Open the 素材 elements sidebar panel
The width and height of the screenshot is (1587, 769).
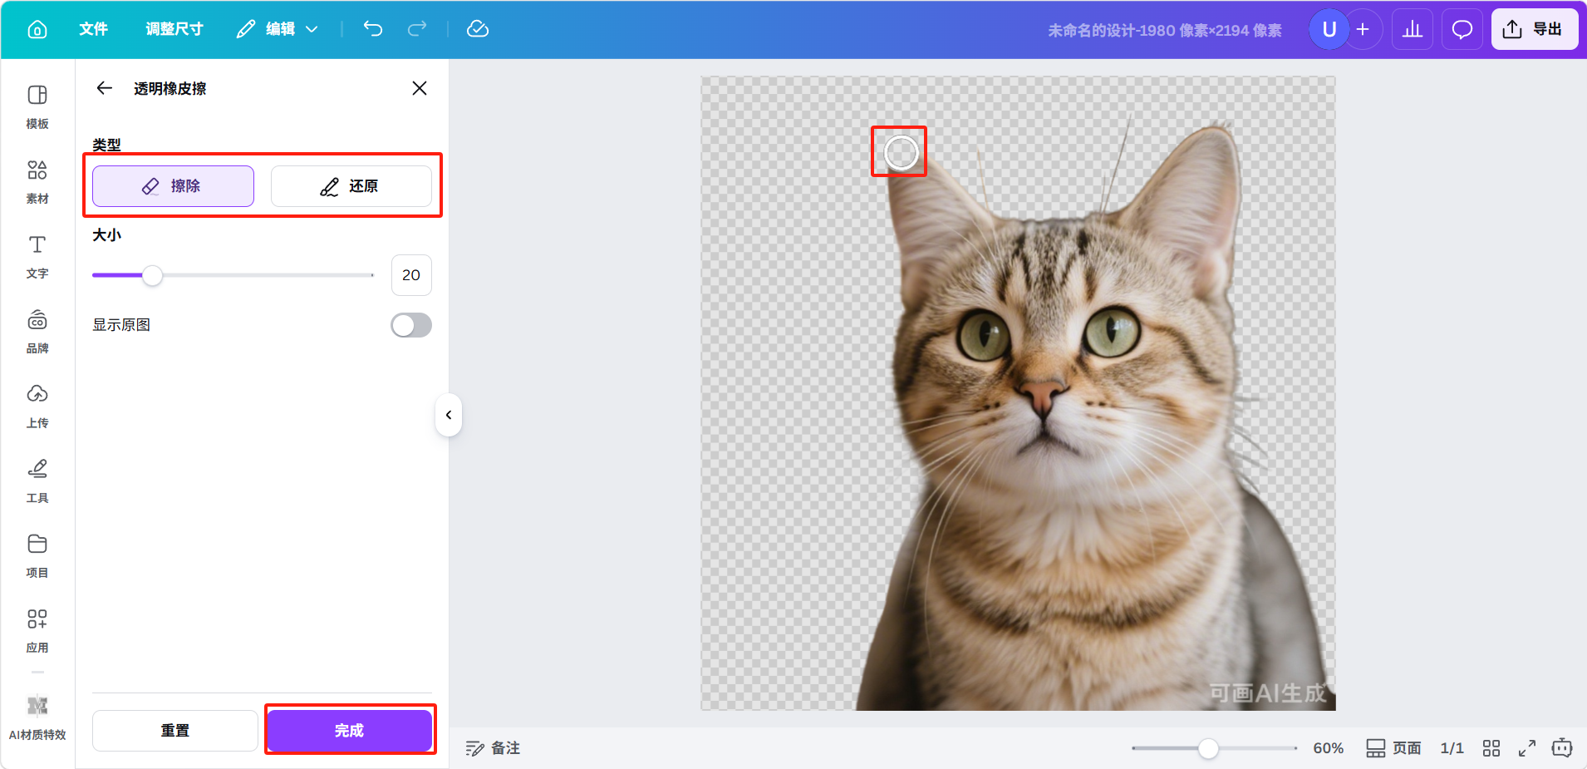pos(37,181)
